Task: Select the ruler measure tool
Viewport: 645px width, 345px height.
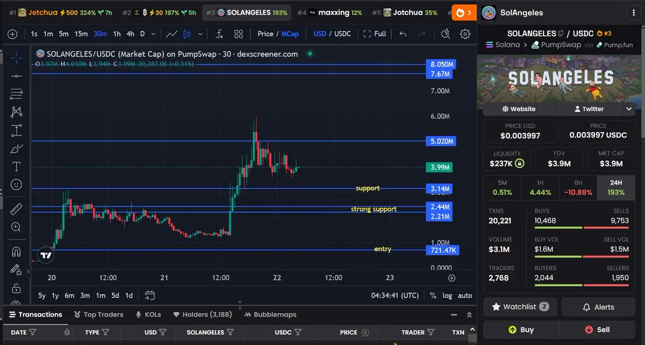Action: pos(17,209)
